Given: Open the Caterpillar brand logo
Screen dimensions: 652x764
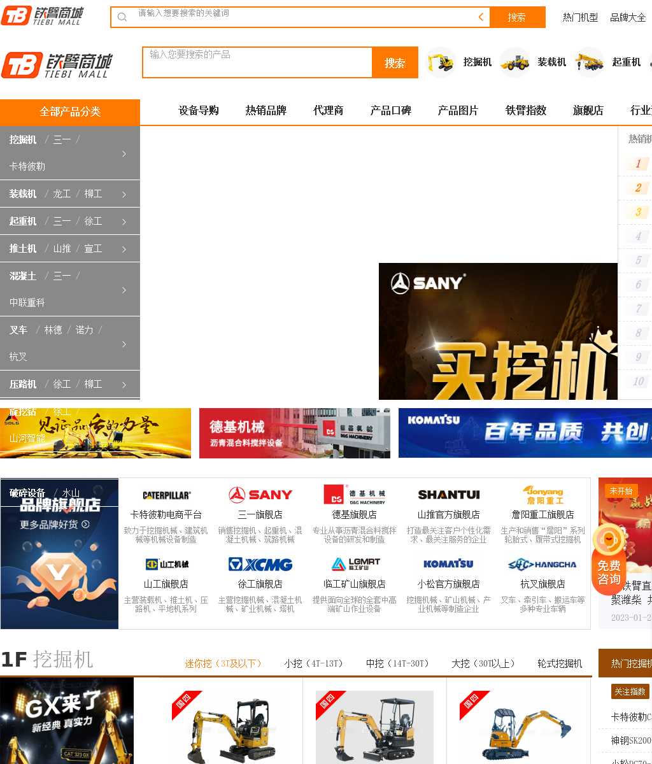Looking at the screenshot, I should point(166,495).
